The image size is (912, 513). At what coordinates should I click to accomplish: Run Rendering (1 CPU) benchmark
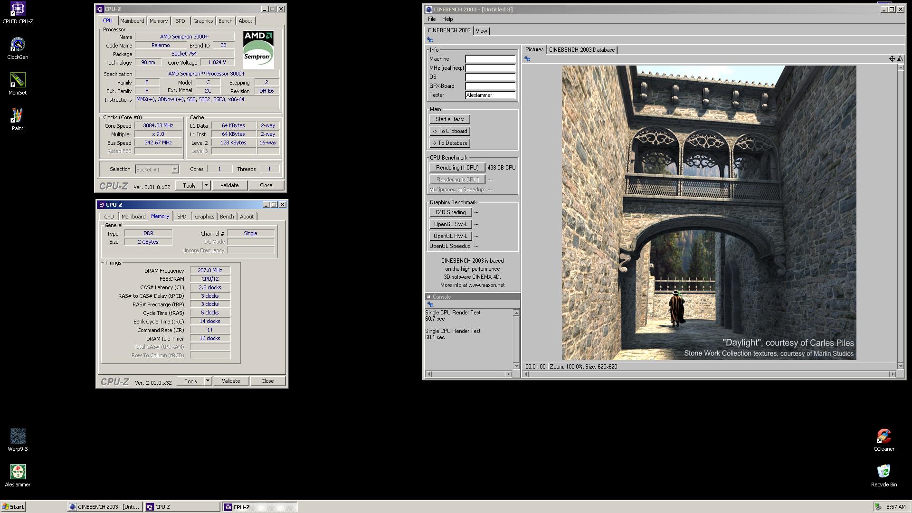click(x=457, y=168)
